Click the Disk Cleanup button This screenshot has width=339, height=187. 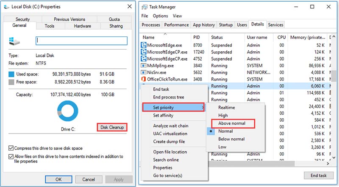tap(113, 127)
